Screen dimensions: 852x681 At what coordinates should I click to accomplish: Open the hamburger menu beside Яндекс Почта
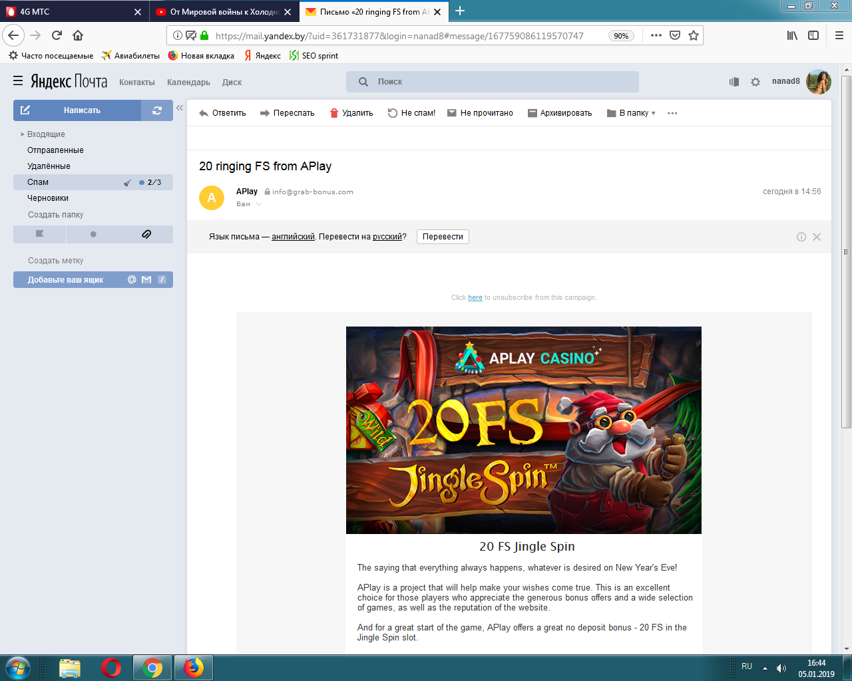coord(18,81)
